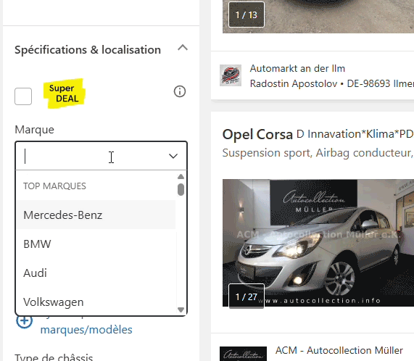Choose BMW in the brand list

tap(96, 244)
